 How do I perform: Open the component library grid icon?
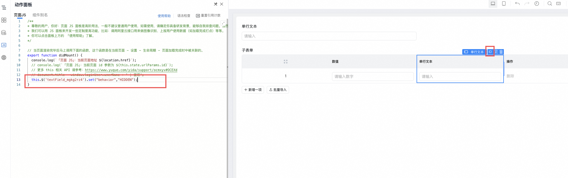4,20
